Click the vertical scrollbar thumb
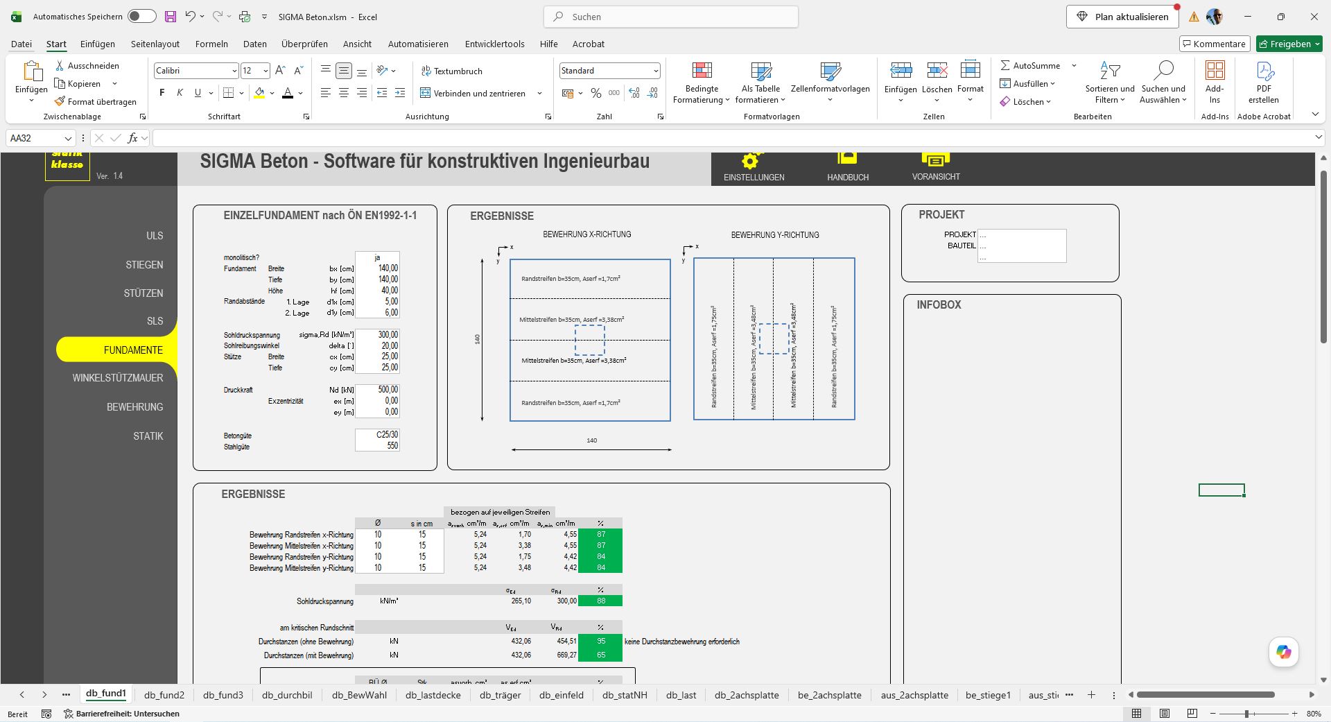This screenshot has height=722, width=1331. coord(1323,257)
